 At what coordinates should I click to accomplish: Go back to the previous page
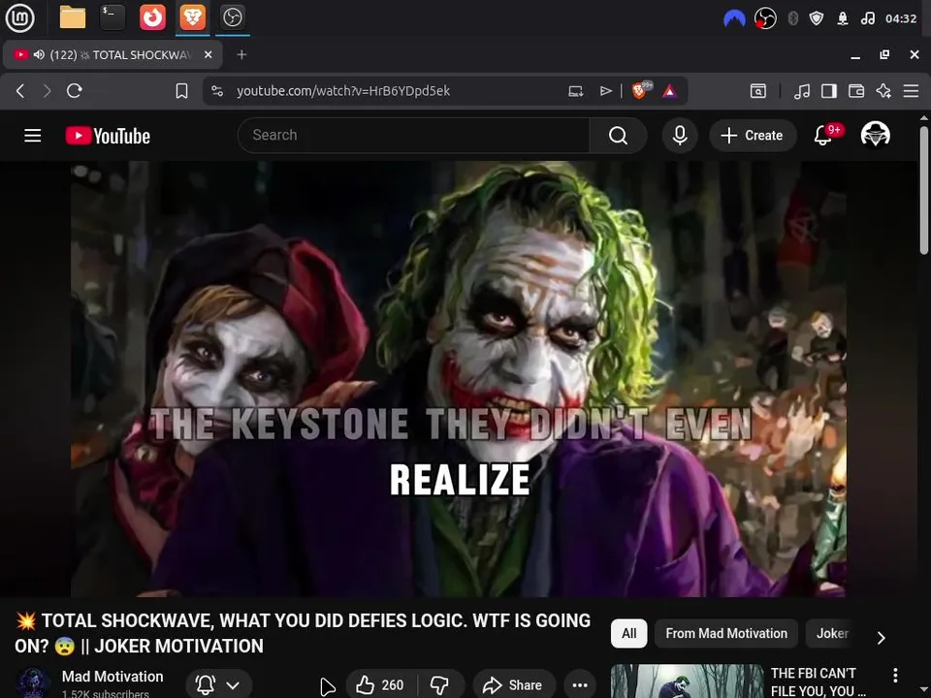pyautogui.click(x=20, y=91)
